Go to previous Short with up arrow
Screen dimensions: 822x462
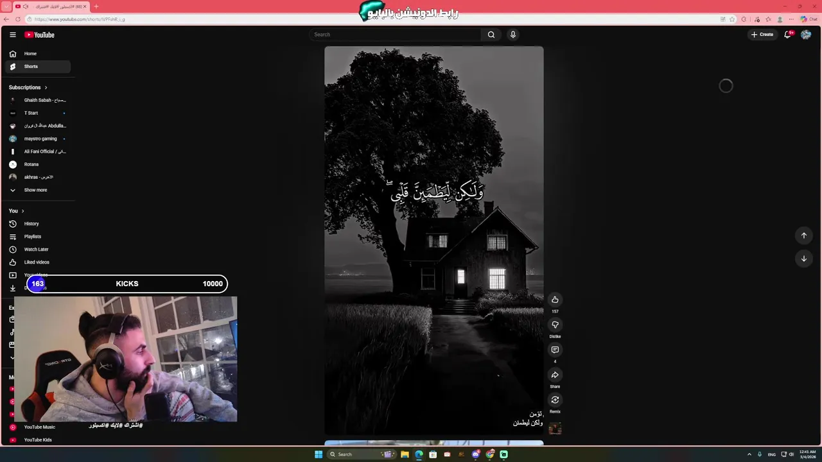pos(803,235)
